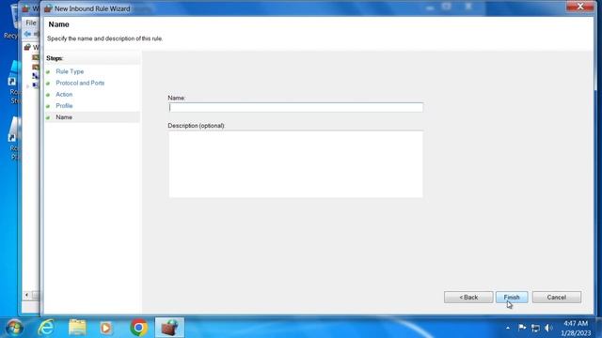The width and height of the screenshot is (602, 338).
Task: Jump to the Profile step
Action: pyautogui.click(x=64, y=106)
